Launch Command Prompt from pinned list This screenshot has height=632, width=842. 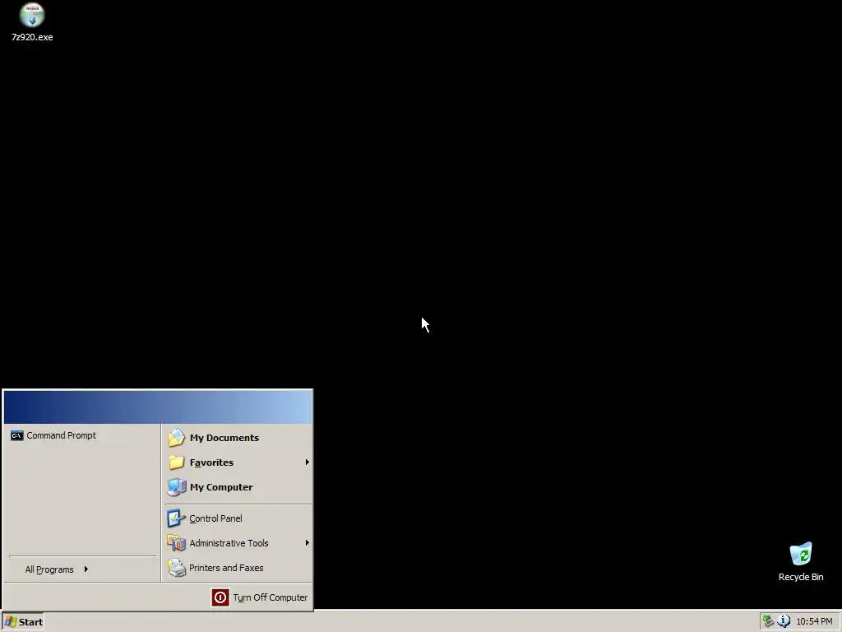[x=83, y=435]
